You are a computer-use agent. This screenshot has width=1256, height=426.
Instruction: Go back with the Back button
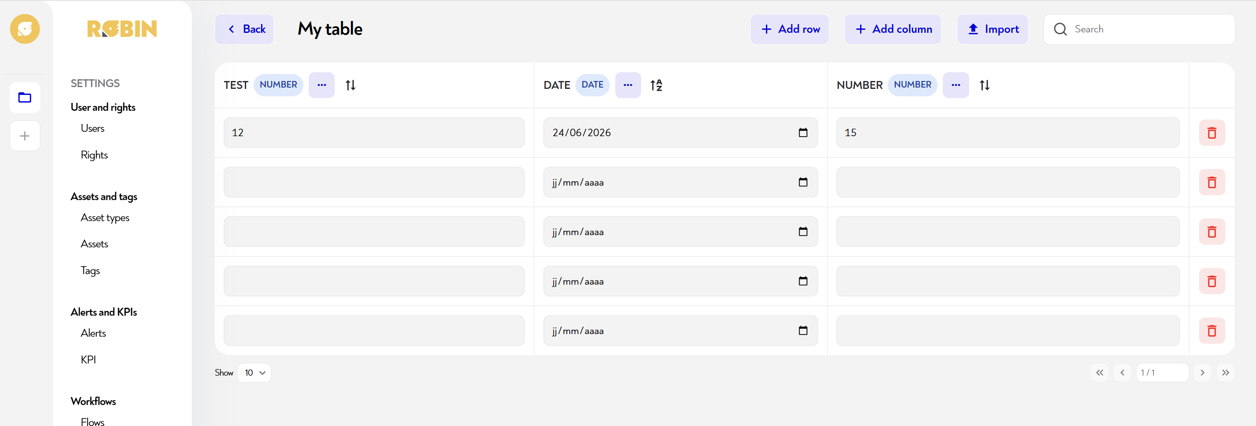pyautogui.click(x=244, y=29)
